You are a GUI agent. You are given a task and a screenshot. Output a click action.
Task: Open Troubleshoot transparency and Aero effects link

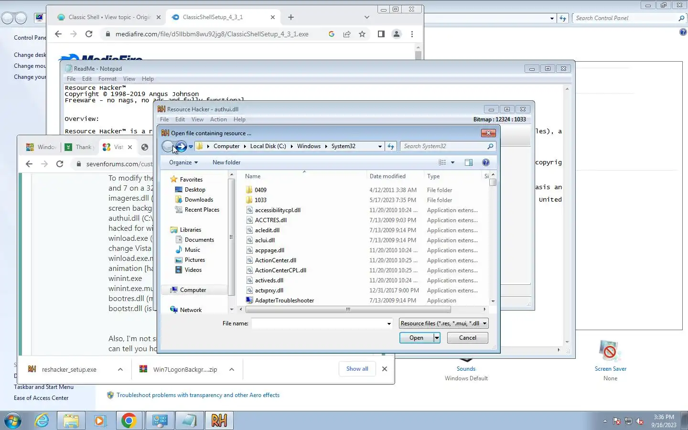(x=198, y=395)
